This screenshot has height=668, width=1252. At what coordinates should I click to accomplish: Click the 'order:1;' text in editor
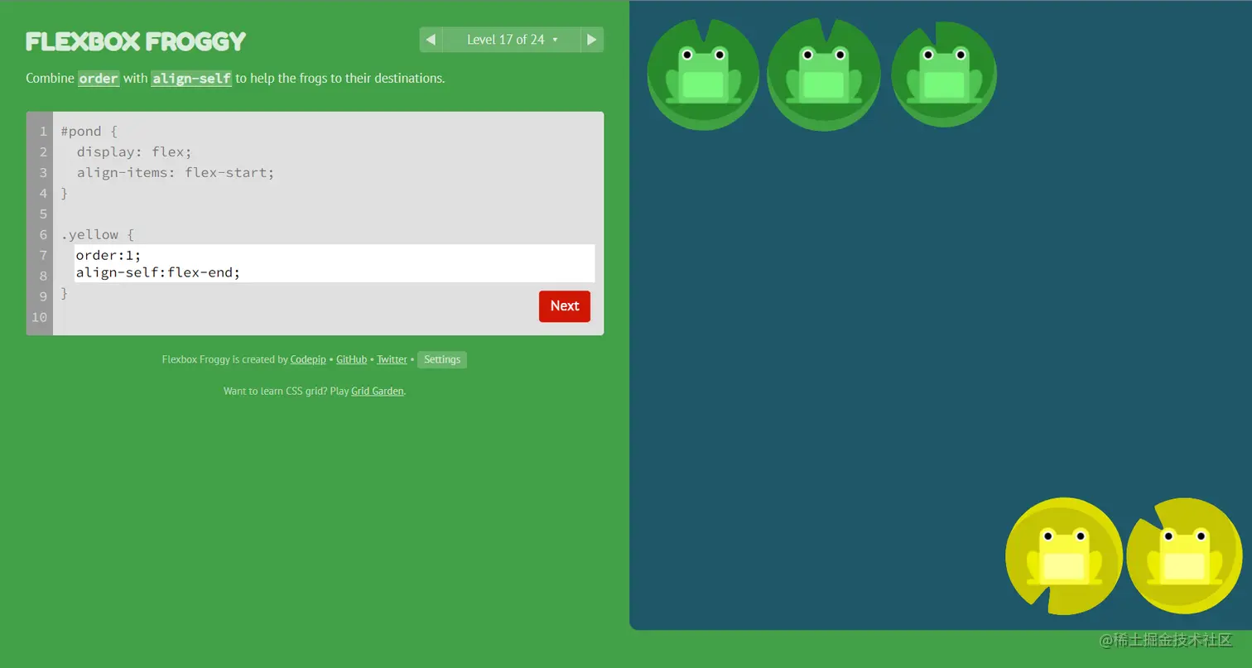108,255
